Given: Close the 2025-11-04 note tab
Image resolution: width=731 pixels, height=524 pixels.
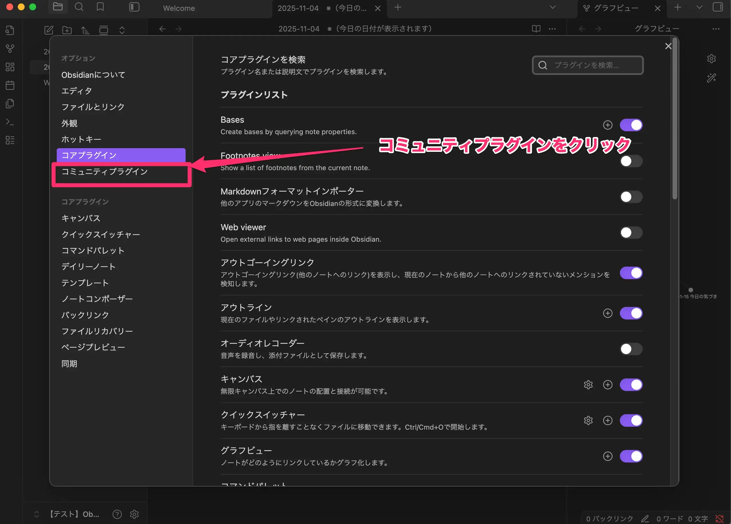Looking at the screenshot, I should tap(378, 8).
